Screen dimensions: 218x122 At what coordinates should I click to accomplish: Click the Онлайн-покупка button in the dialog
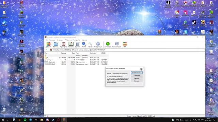(x=137, y=73)
